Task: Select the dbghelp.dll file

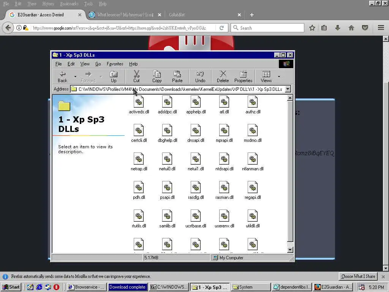Action: tap(167, 133)
